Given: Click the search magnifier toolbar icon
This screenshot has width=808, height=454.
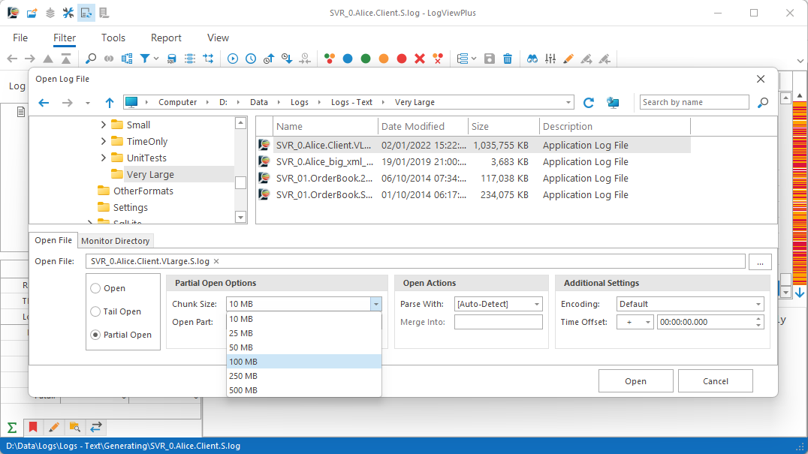Looking at the screenshot, I should pyautogui.click(x=91, y=59).
